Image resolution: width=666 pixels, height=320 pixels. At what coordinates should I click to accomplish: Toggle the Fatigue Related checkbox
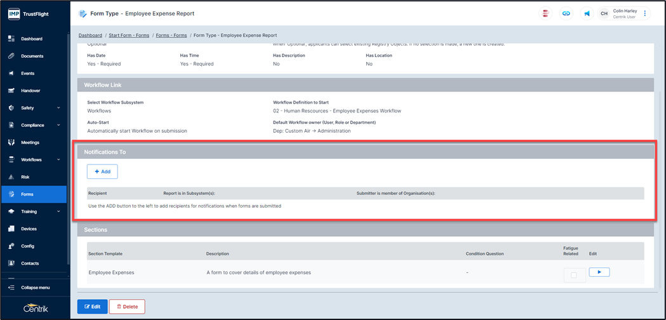click(x=574, y=274)
